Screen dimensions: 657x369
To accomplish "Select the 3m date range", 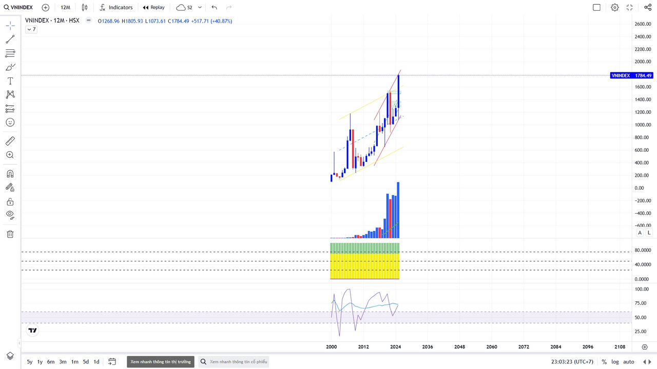I will [x=63, y=362].
